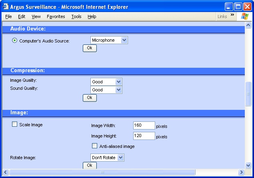
Task: Enable the Scale Image checkbox
Action: click(x=14, y=124)
